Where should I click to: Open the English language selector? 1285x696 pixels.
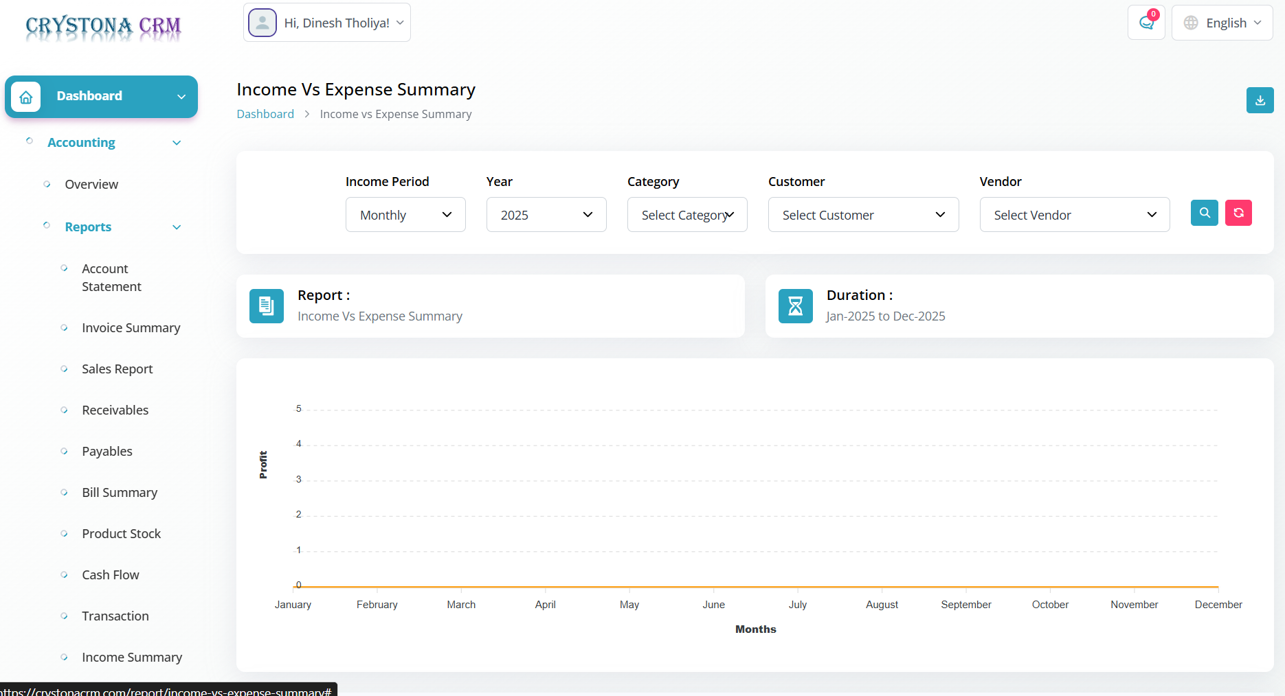point(1222,23)
